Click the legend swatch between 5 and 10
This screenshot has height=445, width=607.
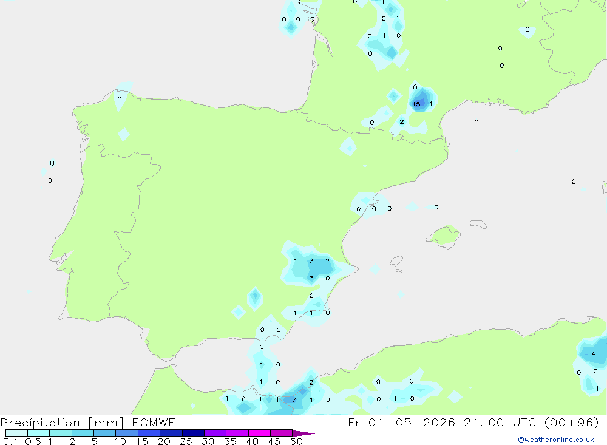104,433
